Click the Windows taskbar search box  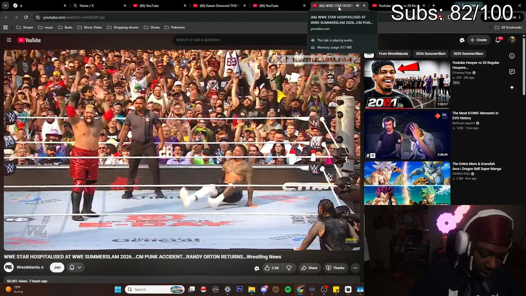point(155,289)
